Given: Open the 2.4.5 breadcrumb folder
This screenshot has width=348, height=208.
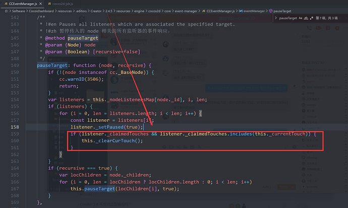Looking at the screenshot, I should 109,11.
